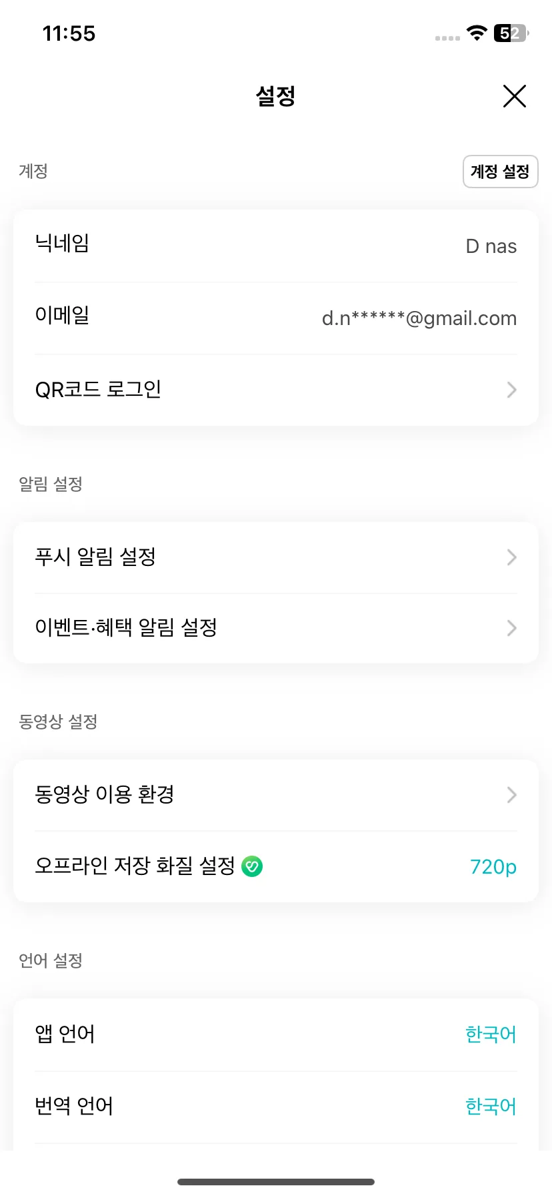The width and height of the screenshot is (552, 1196).
Task: Open the 동영상 이용 환경 chevron arrow
Action: tap(511, 795)
